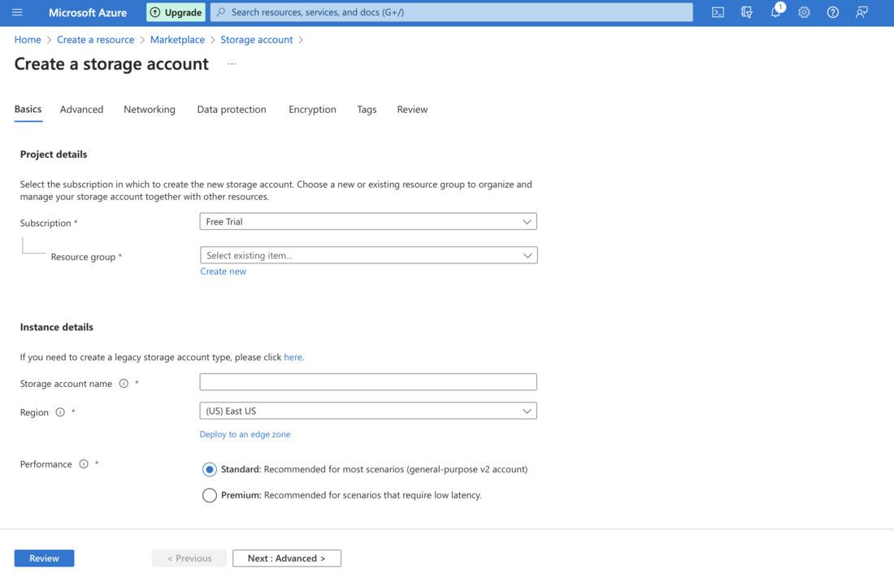Click the feedback icon in header
Screen dimensions: 894x587
point(861,12)
